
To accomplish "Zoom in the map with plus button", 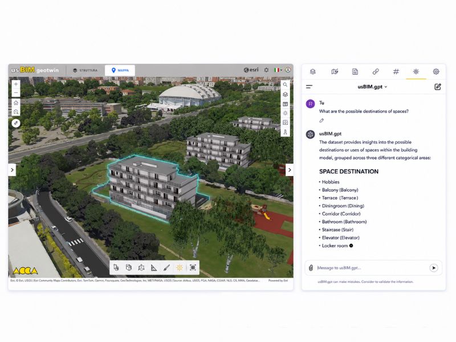I will [x=16, y=84].
